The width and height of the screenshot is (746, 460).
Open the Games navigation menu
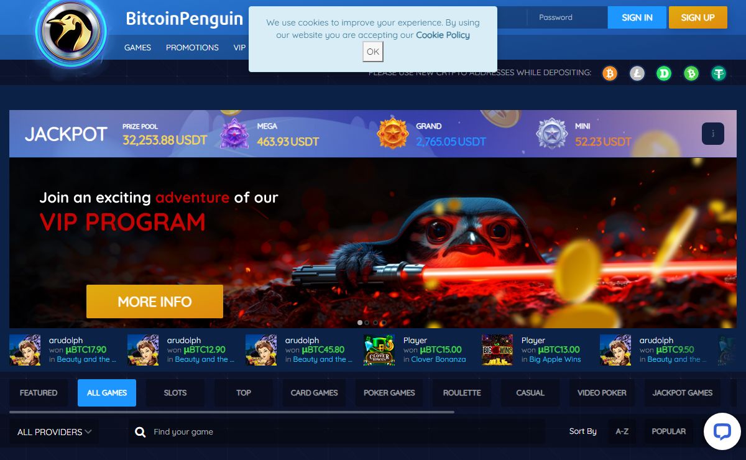point(137,47)
